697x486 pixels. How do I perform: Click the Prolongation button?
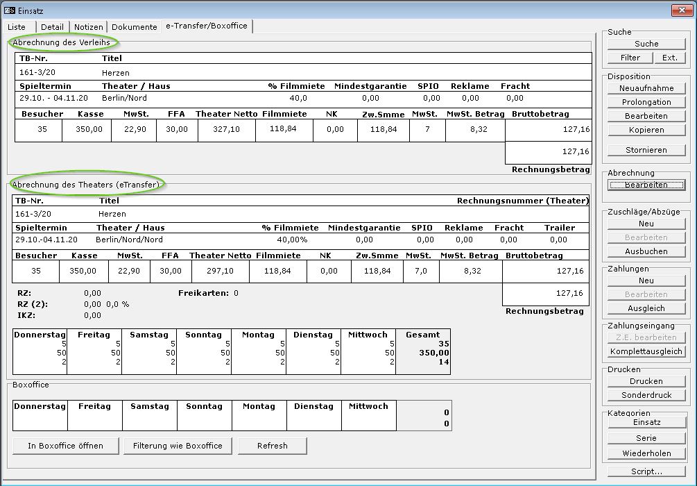click(x=646, y=102)
